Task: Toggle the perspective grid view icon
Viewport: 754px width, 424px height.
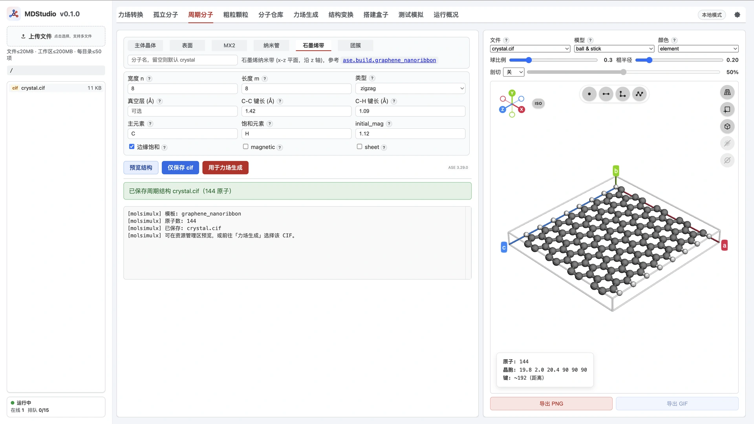Action: pyautogui.click(x=727, y=92)
